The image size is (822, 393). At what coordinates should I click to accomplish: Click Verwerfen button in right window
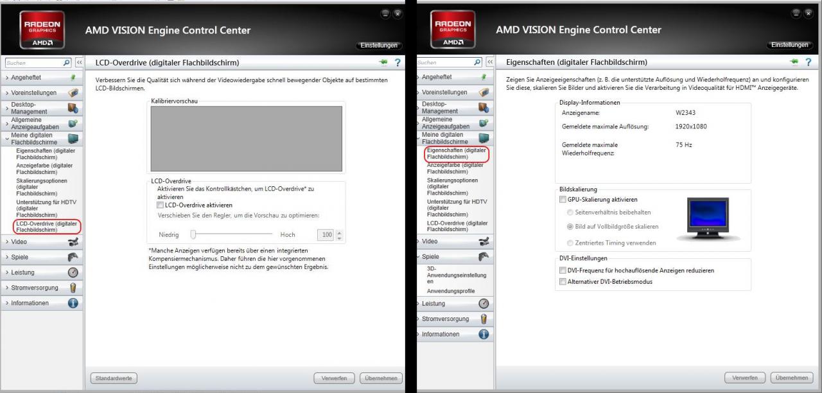tap(745, 378)
